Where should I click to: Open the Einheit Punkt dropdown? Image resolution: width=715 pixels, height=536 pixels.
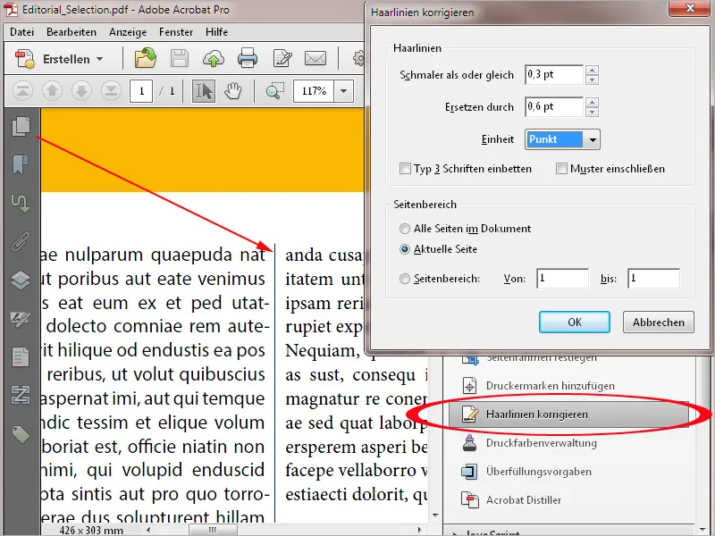pos(562,139)
